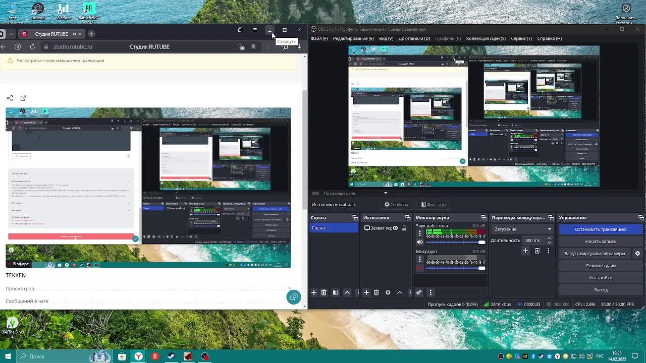Open the Вид menu in OBS
Image resolution: width=646 pixels, height=363 pixels.
[x=386, y=38]
